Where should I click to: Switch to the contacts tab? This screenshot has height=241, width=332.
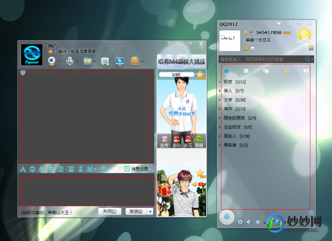[226, 71]
